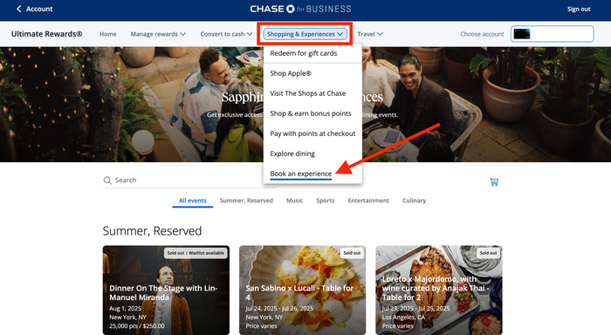
Task: Choose Book an experience from menu
Action: click(x=301, y=174)
